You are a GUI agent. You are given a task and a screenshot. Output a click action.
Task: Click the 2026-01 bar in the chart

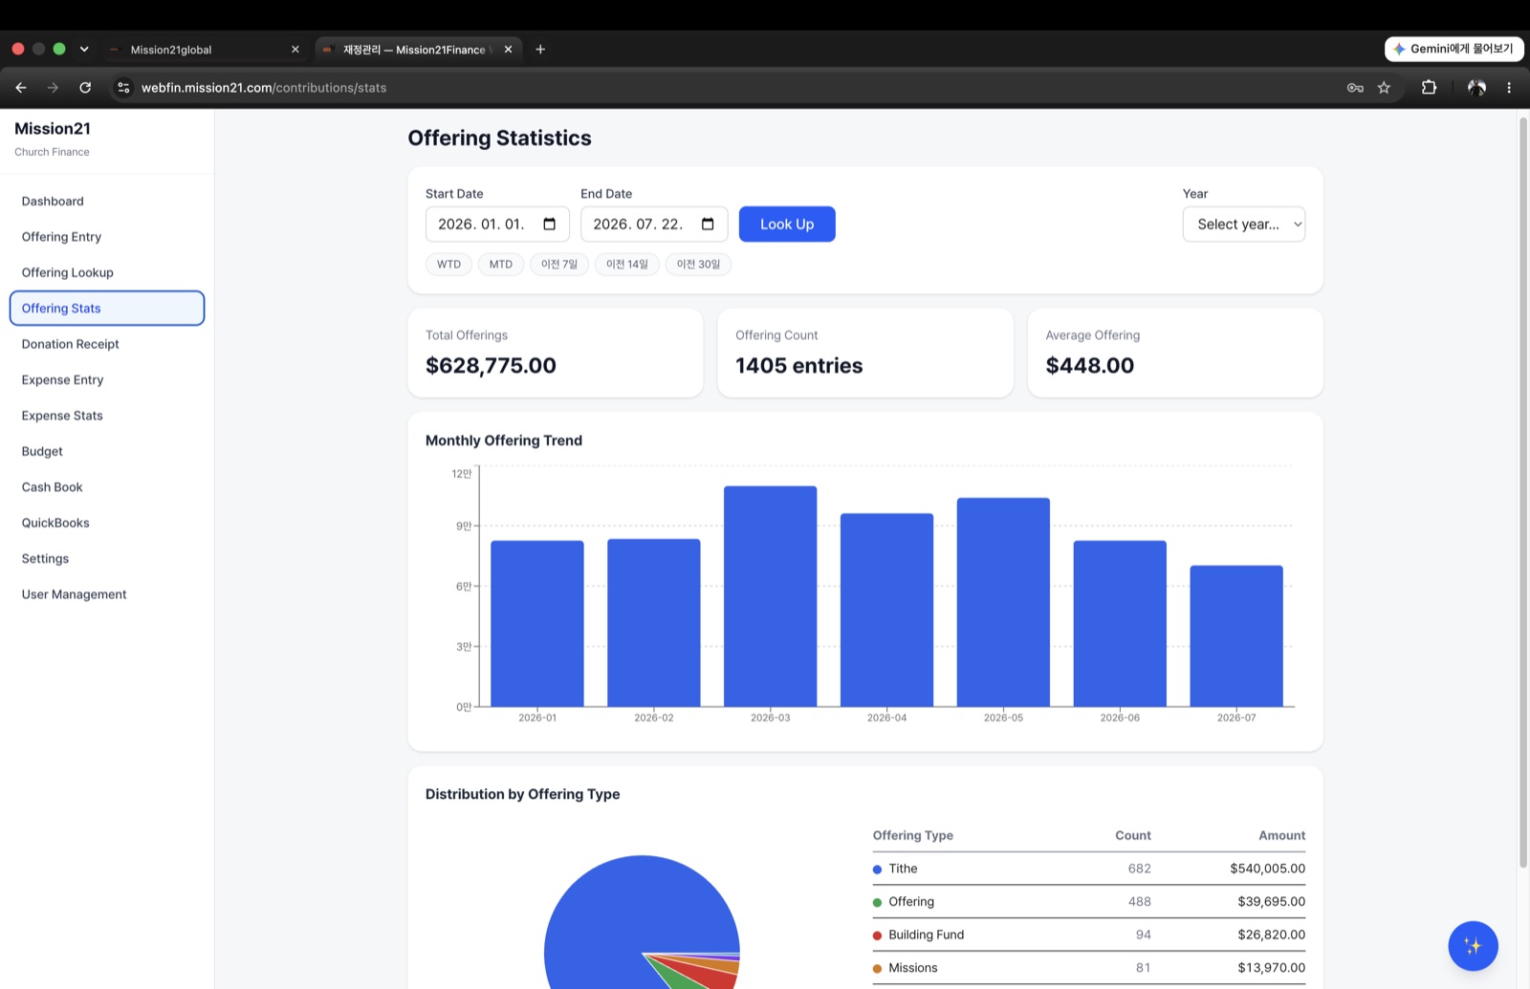coord(537,624)
